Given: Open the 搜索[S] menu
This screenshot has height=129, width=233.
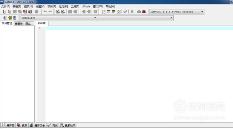Looking at the screenshot, I should (x=28, y=6).
